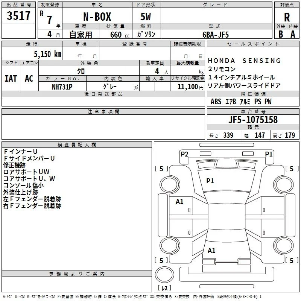Click the 事務局よりご案内 section header
The height and width of the screenshot is (301, 301).
(77, 274)
